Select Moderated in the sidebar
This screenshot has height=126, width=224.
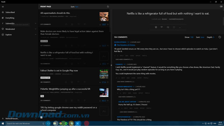[x=10, y=29]
